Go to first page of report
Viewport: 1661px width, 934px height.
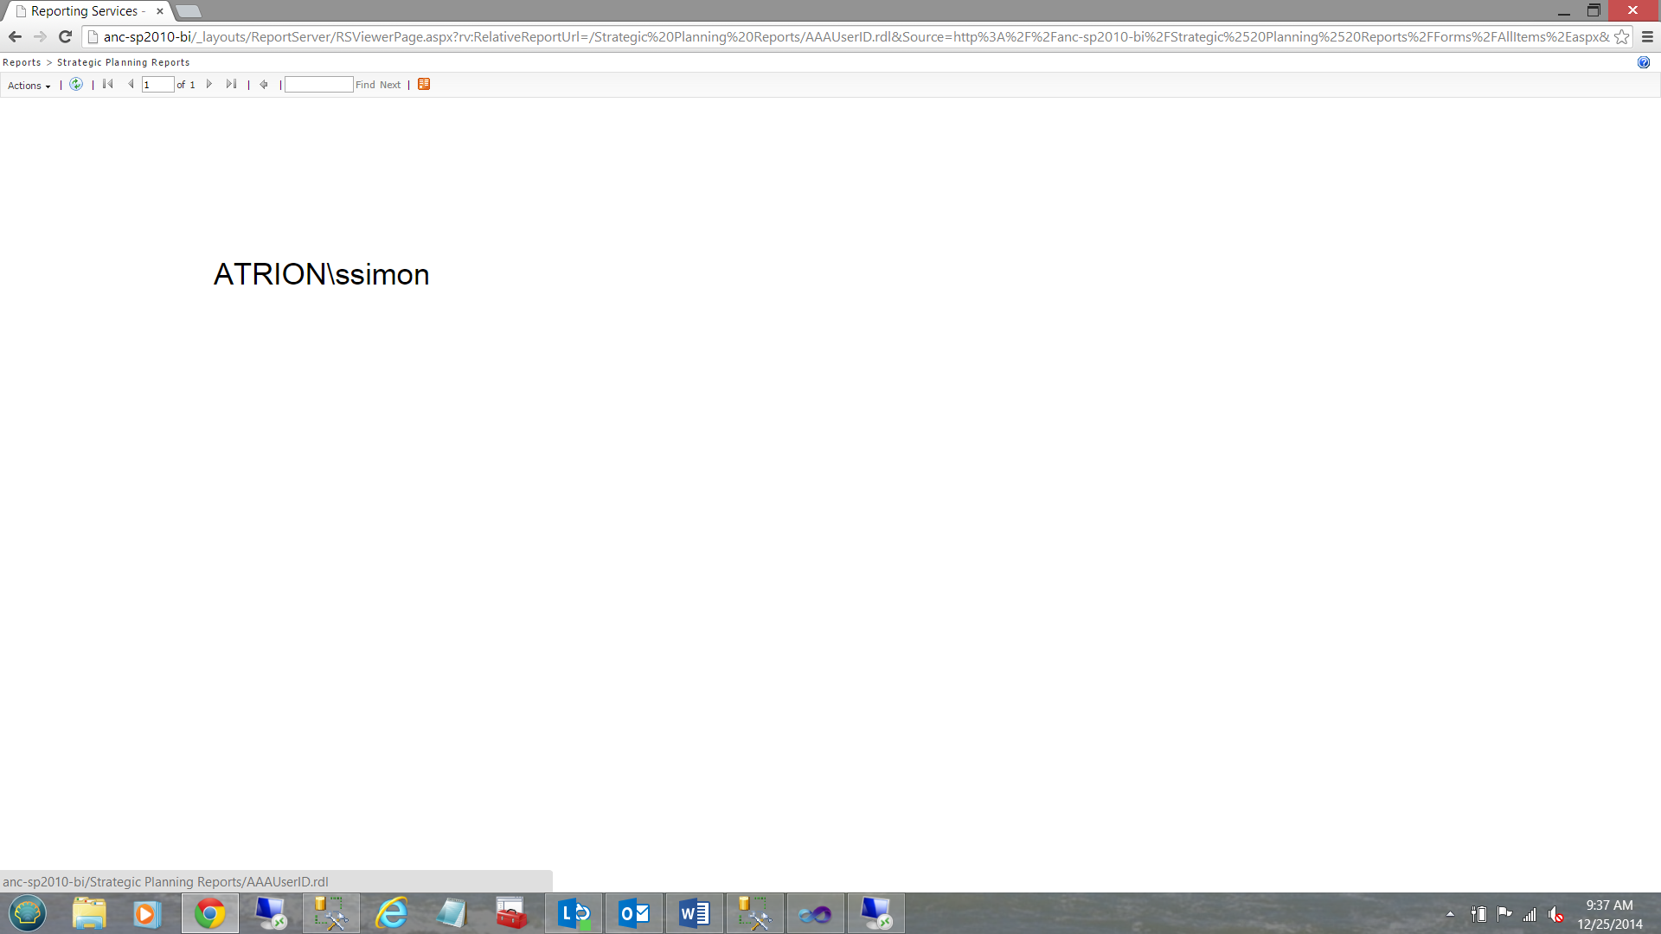[x=108, y=84]
